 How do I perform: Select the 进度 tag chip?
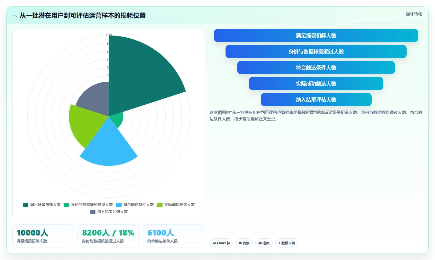(x=264, y=243)
